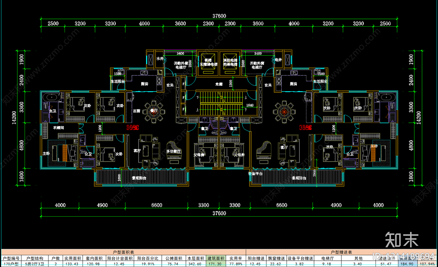Viewport: 438px width, 267px height.
Task: Select the 户型编号 header cell
Action: (11, 258)
